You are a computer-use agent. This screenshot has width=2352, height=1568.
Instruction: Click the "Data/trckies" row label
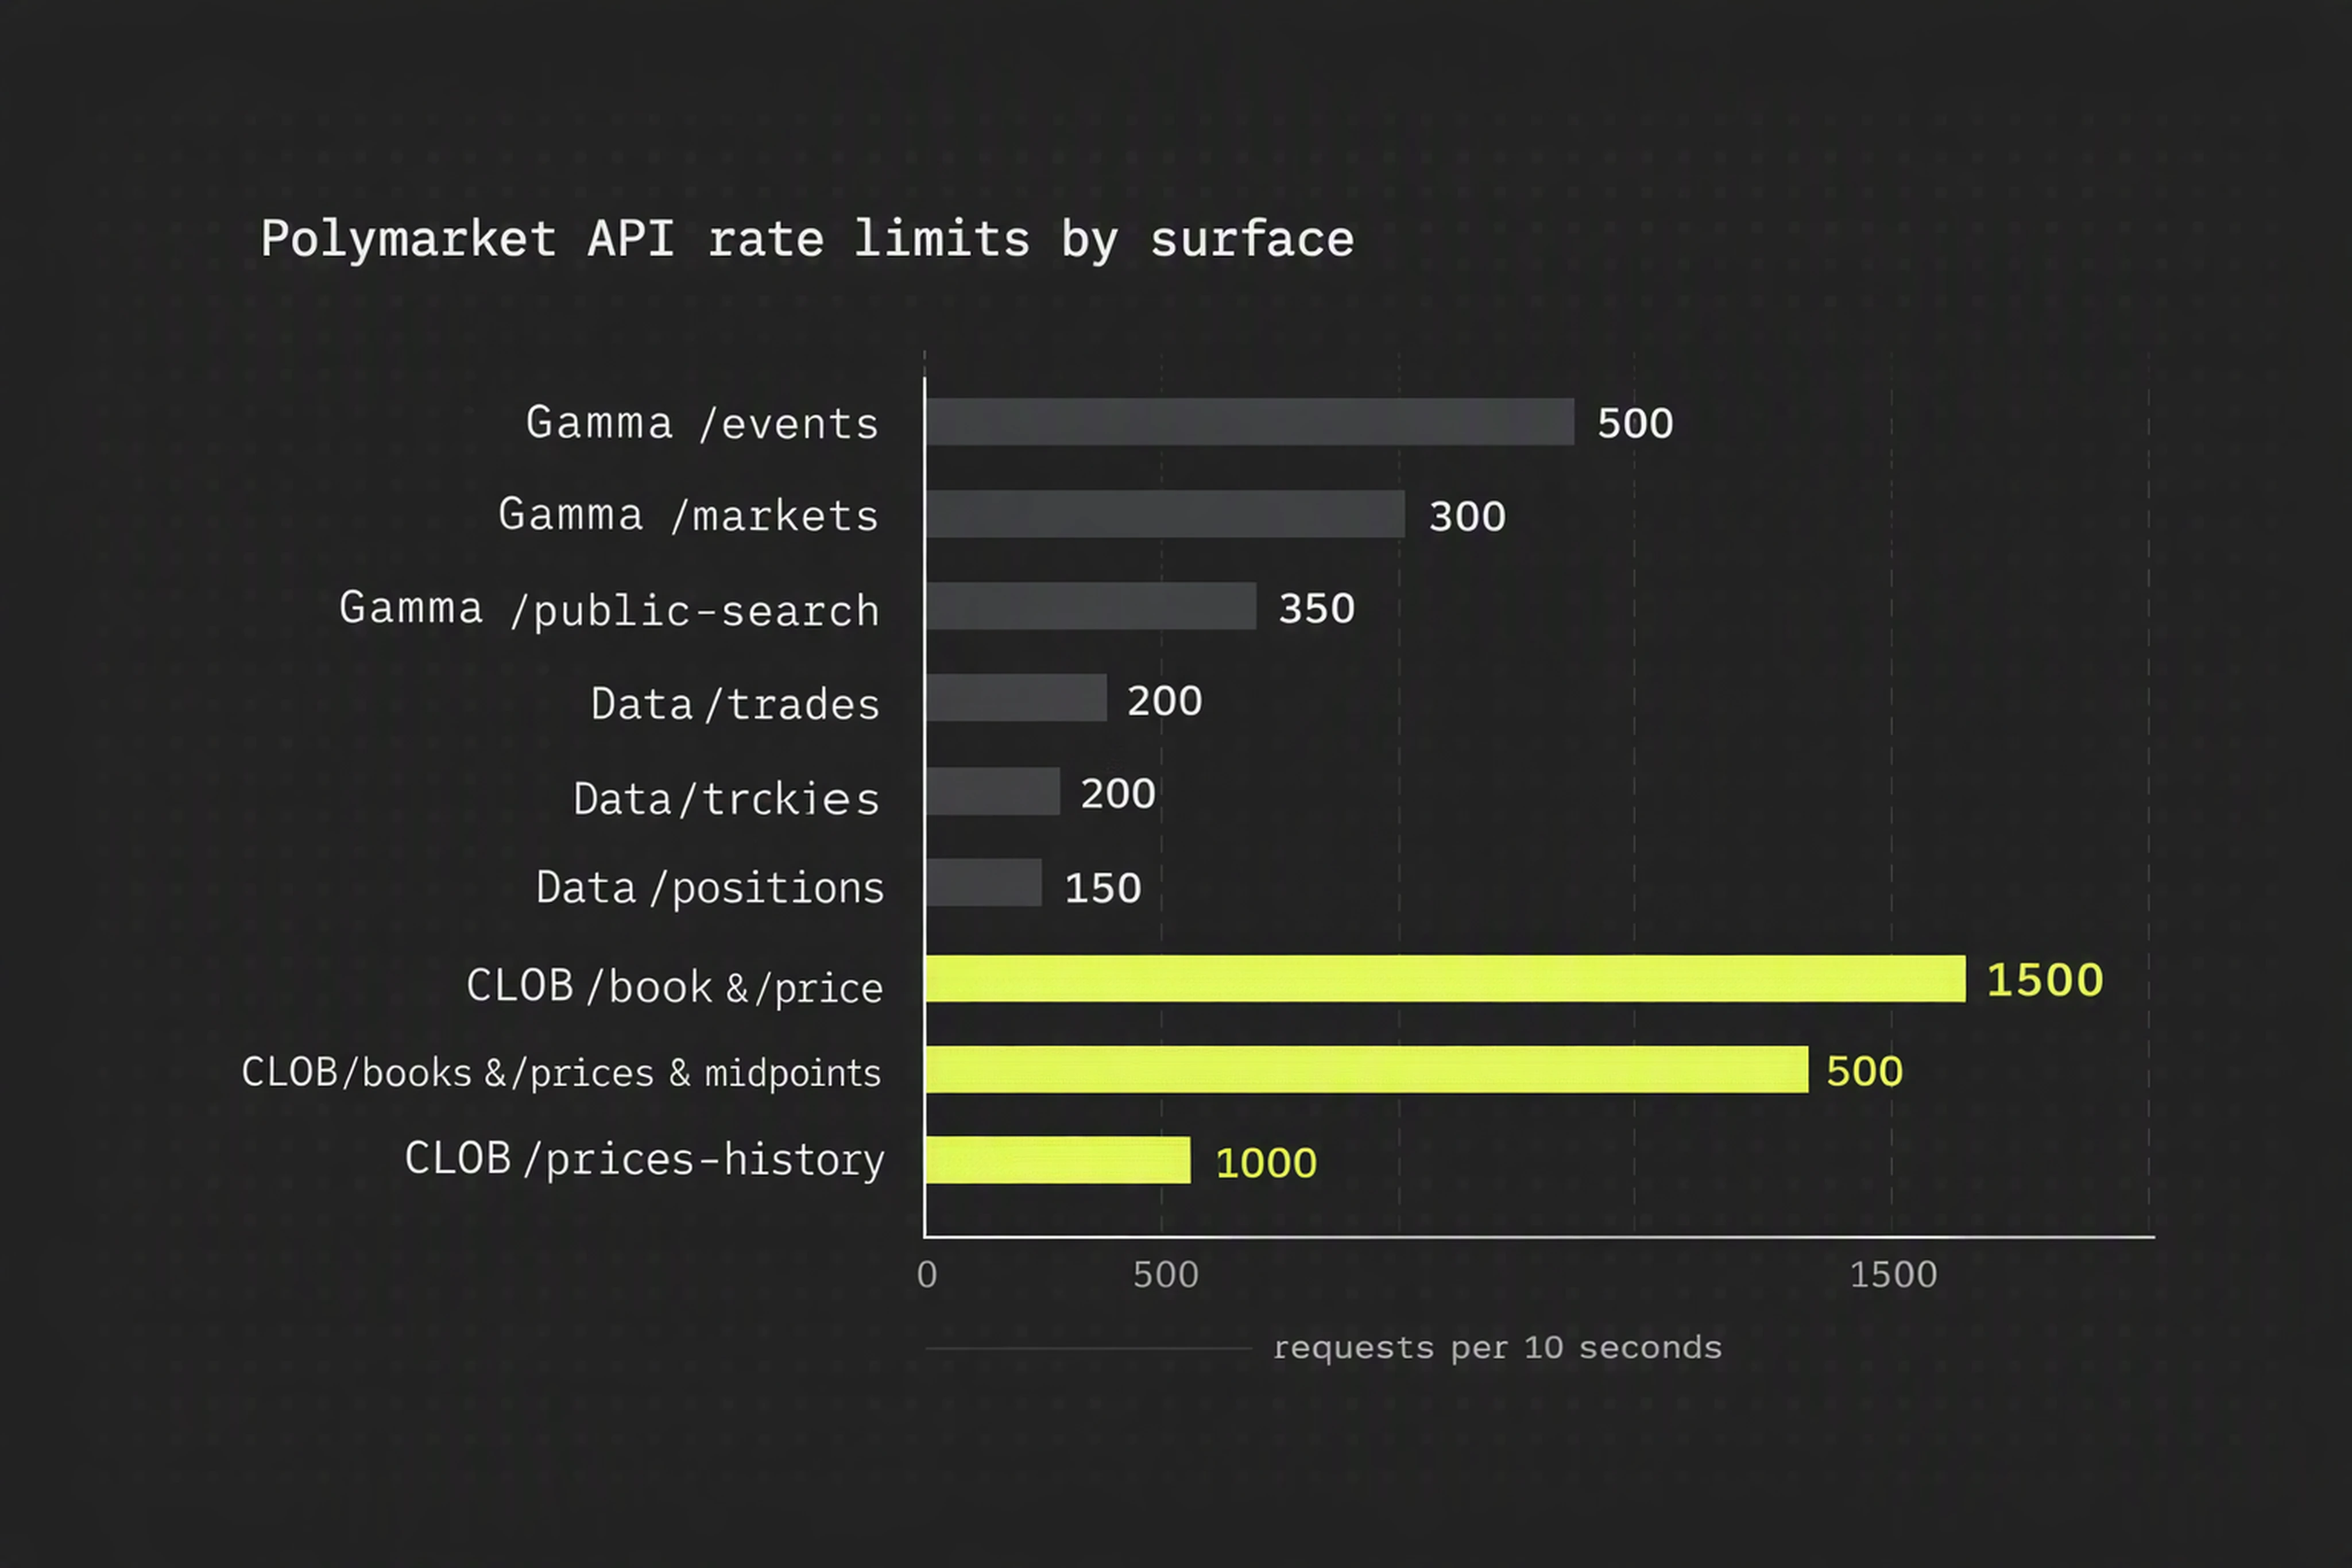726,798
